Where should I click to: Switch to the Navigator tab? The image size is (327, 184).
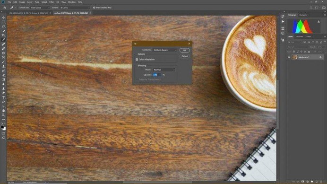(x=303, y=15)
